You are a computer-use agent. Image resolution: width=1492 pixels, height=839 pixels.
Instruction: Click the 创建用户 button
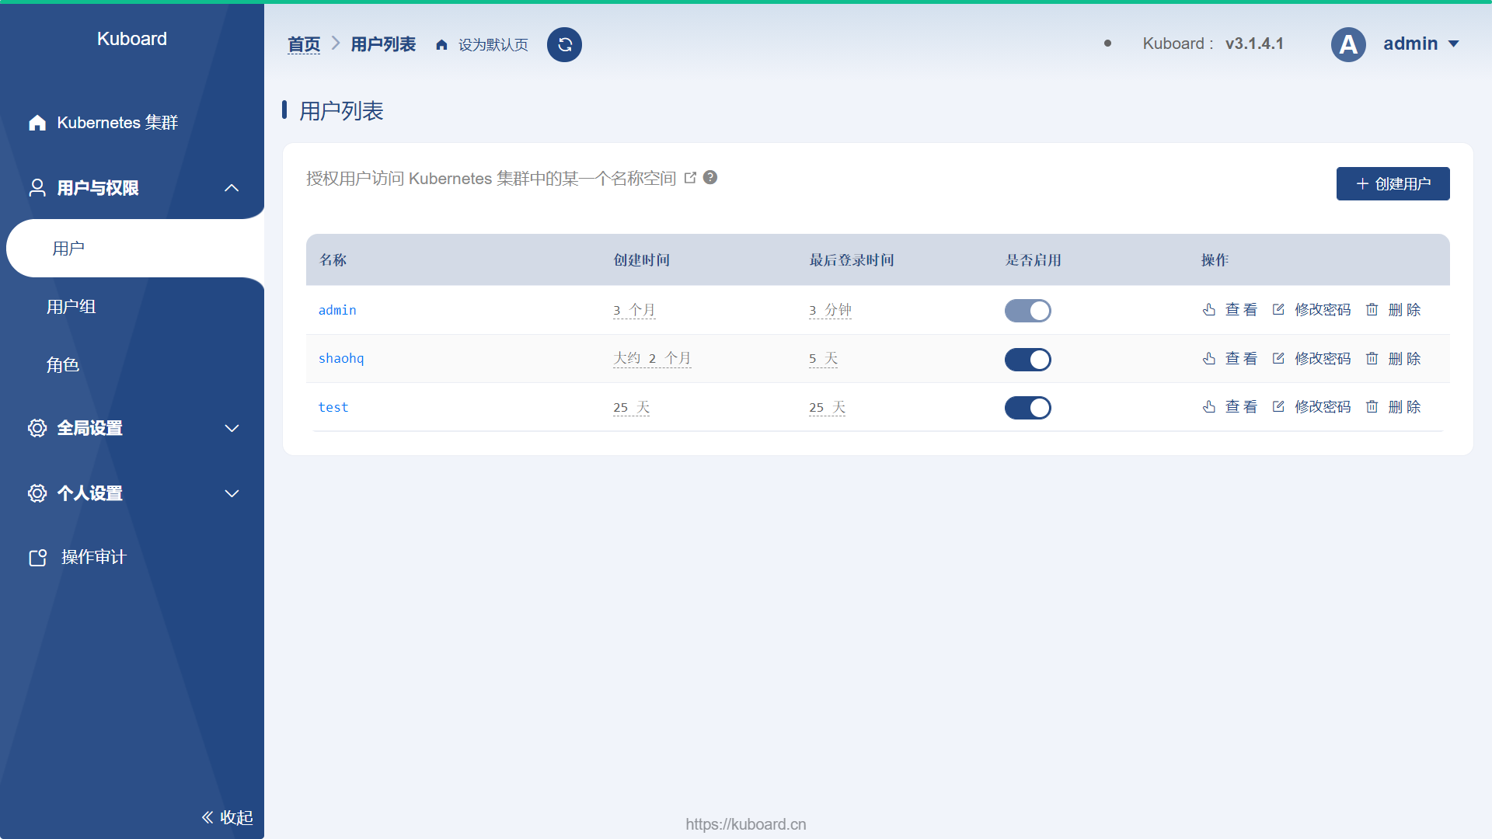(1393, 183)
